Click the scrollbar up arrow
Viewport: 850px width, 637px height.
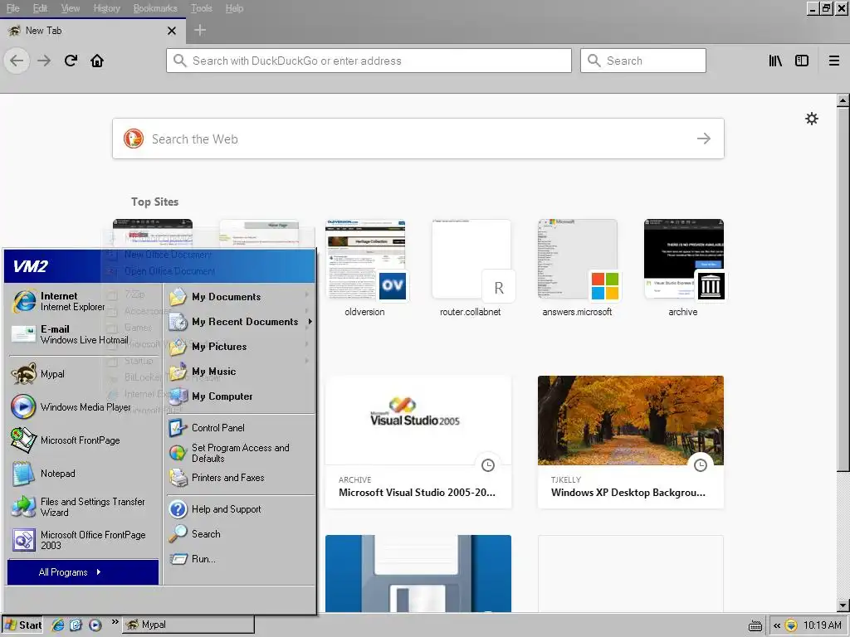click(843, 100)
